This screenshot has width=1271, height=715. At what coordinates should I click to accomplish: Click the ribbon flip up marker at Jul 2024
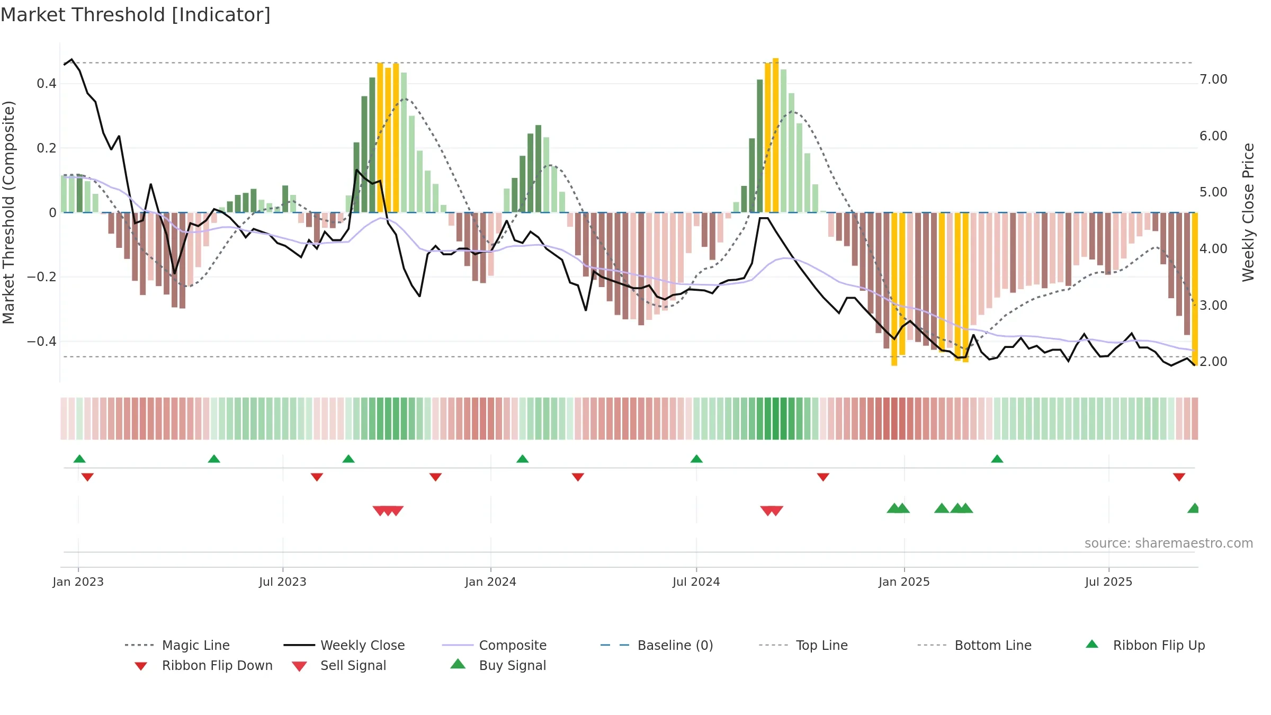pyautogui.click(x=696, y=459)
